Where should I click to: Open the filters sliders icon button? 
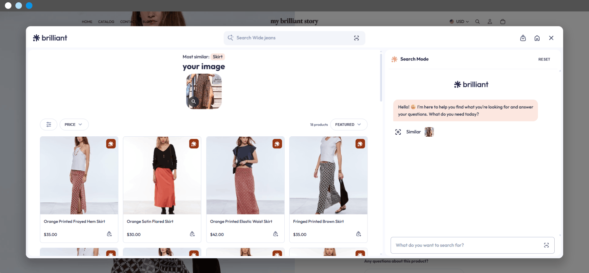coord(49,125)
